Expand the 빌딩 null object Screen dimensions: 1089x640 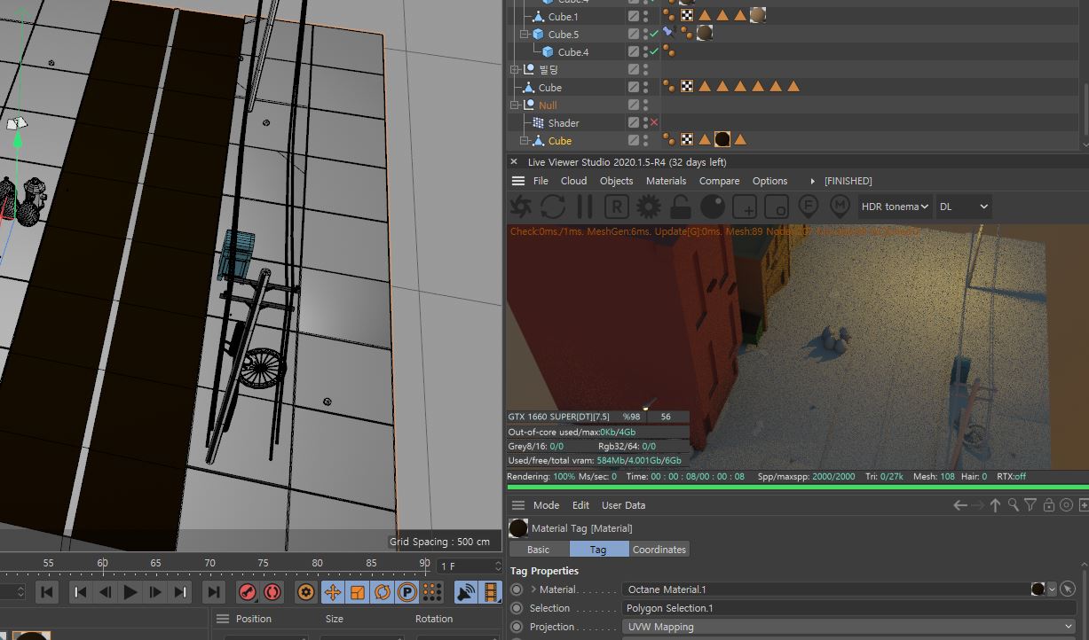click(x=515, y=69)
